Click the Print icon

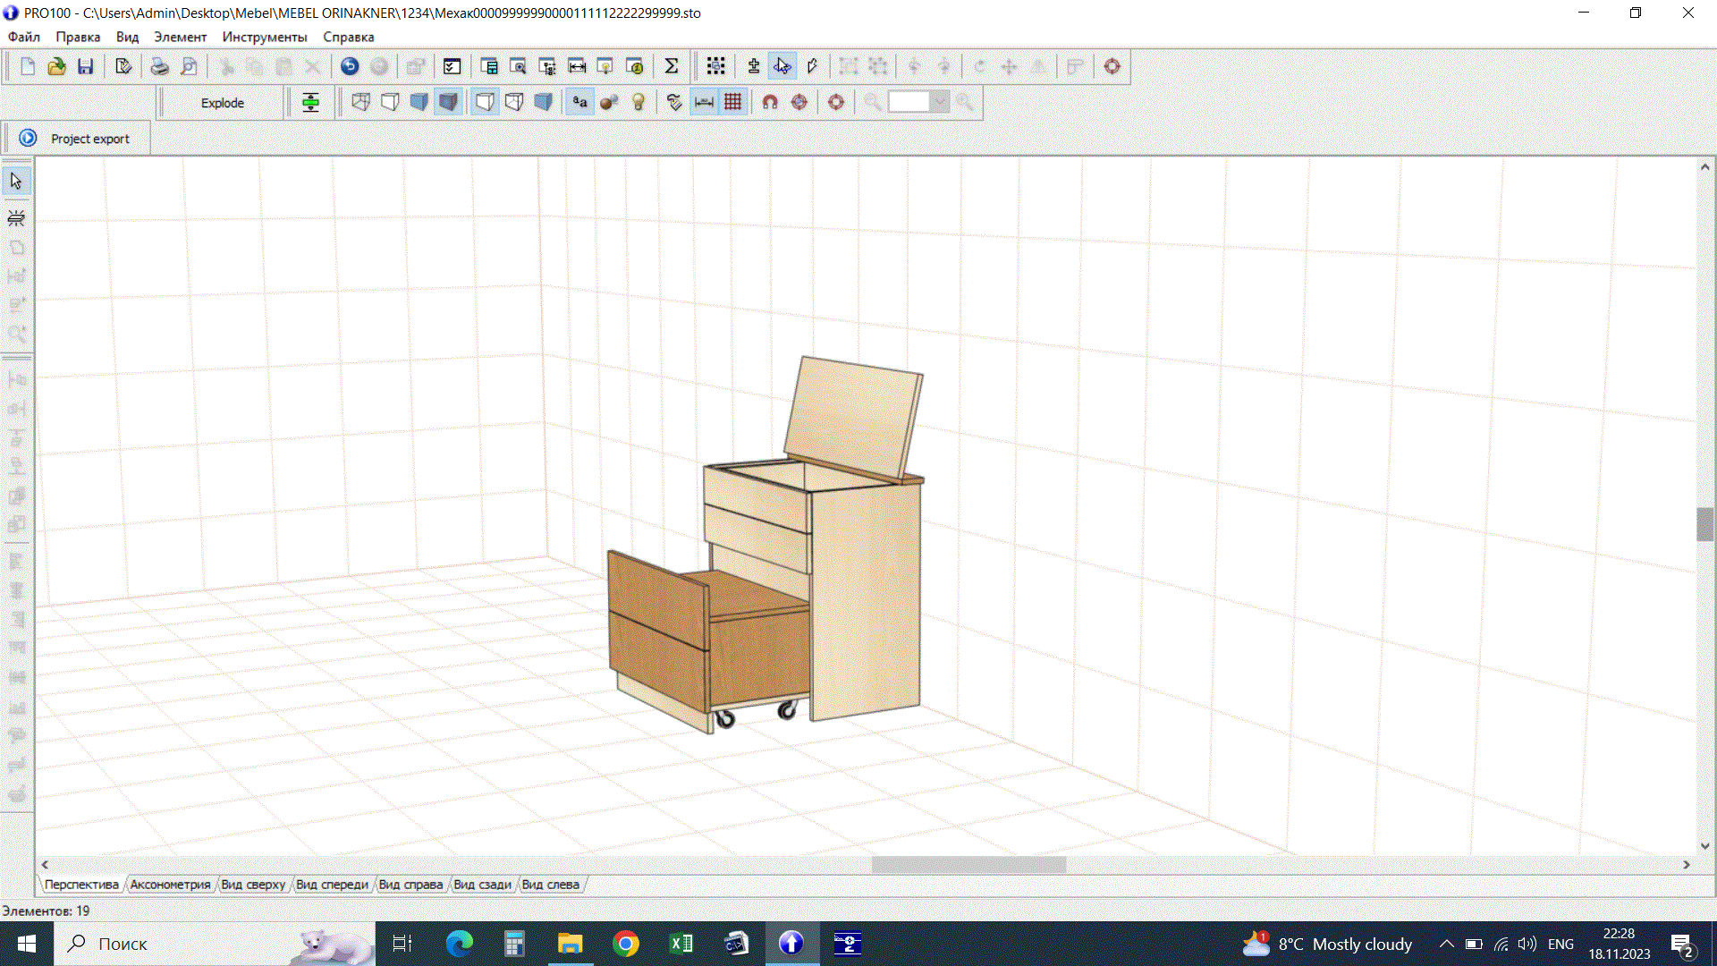(x=159, y=66)
